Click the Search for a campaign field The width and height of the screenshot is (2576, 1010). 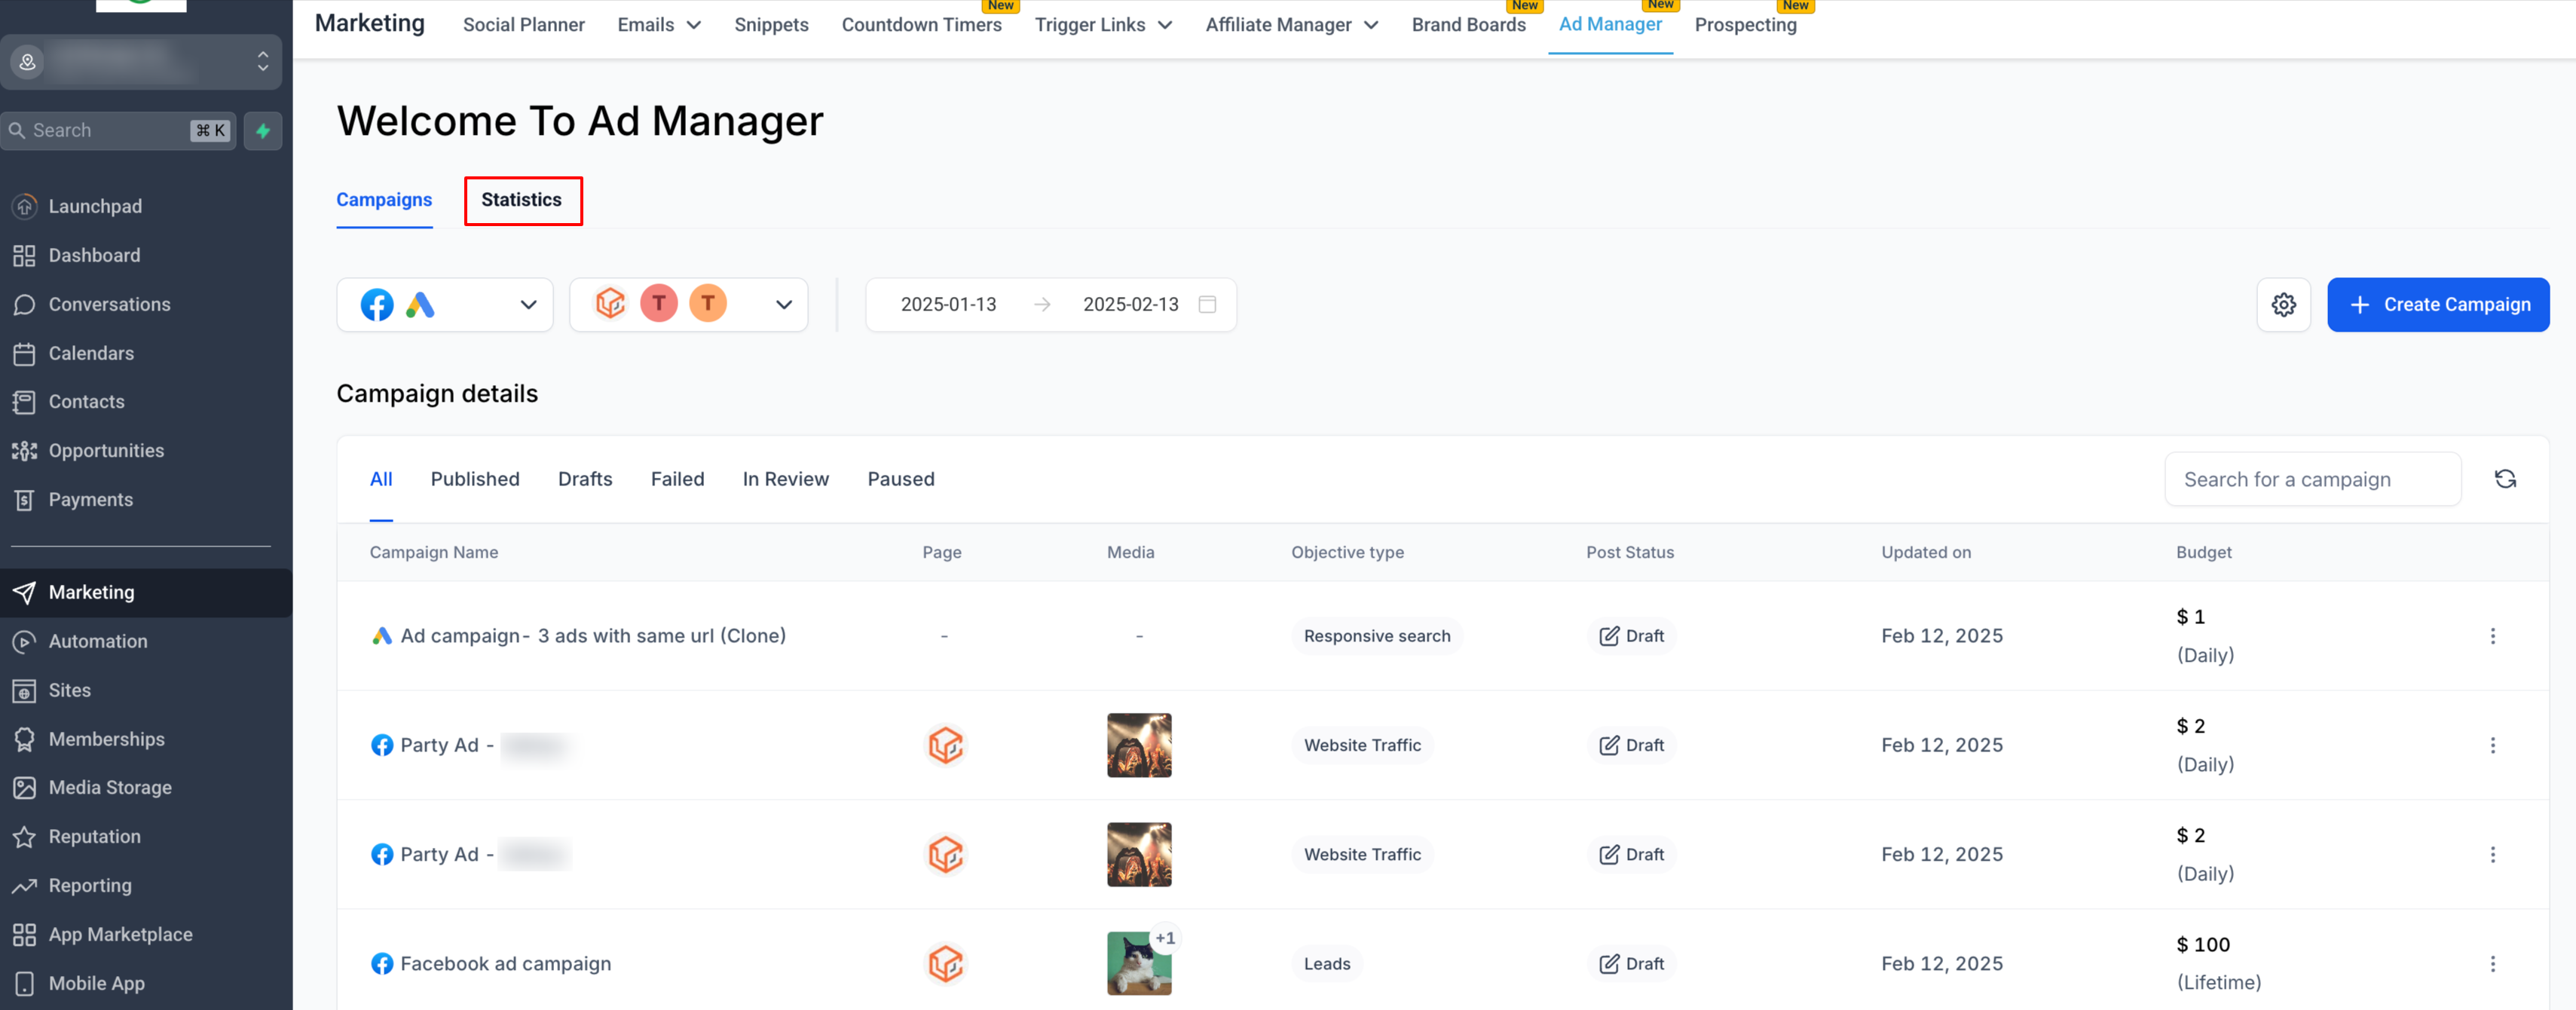(2312, 479)
